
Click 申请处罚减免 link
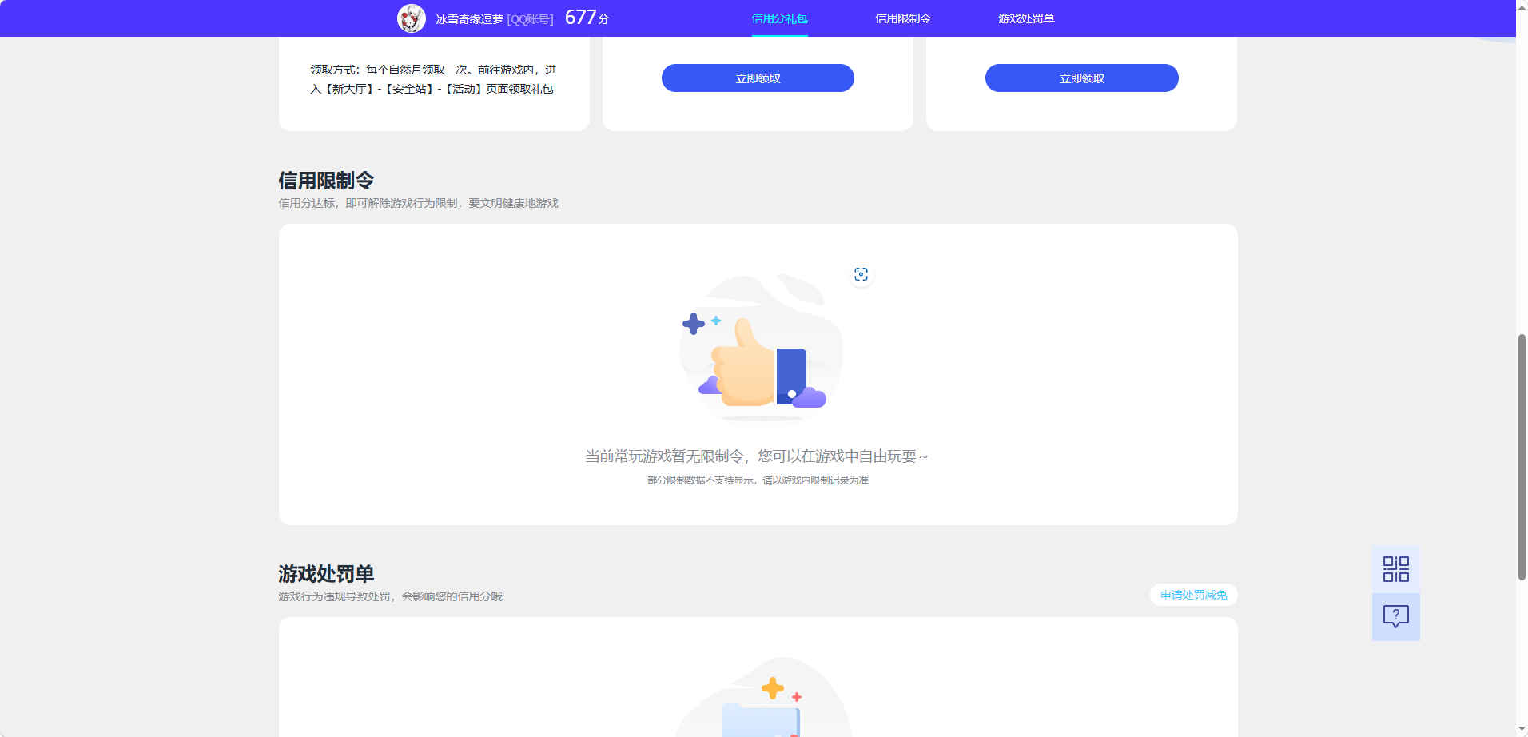[1193, 595]
